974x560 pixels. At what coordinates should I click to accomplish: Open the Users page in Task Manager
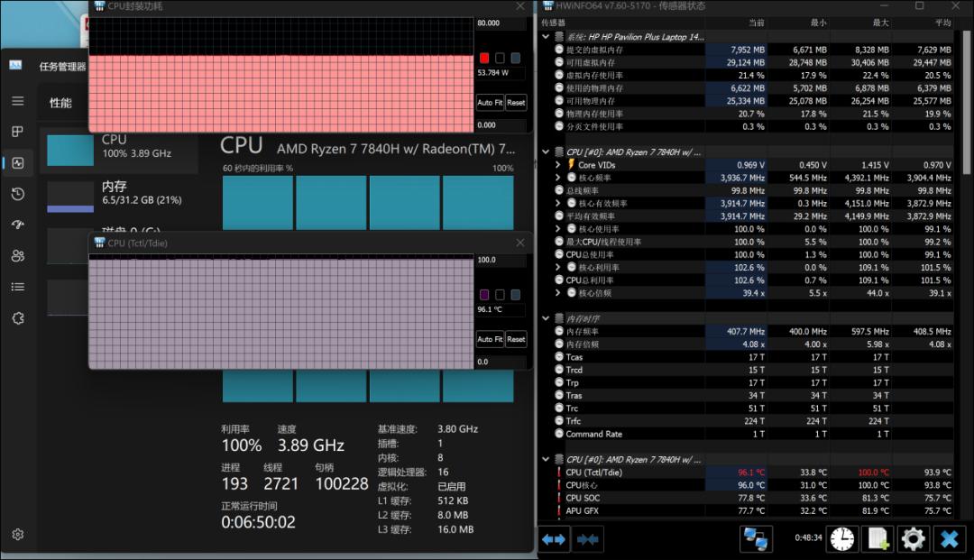click(x=17, y=256)
